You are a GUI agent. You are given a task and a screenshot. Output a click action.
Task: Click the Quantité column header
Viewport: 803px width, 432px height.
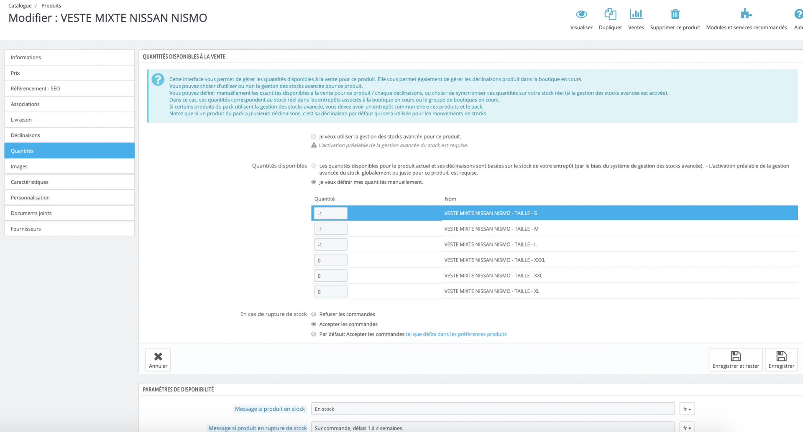pyautogui.click(x=325, y=199)
